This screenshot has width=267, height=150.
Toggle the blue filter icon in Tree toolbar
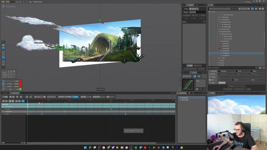(252, 9)
